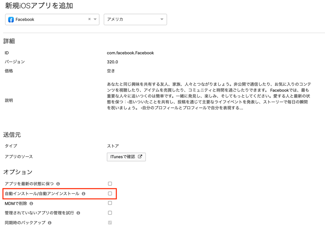Click the com.facebook.Facebook bundle ID text
325x227 pixels.
tap(130, 53)
